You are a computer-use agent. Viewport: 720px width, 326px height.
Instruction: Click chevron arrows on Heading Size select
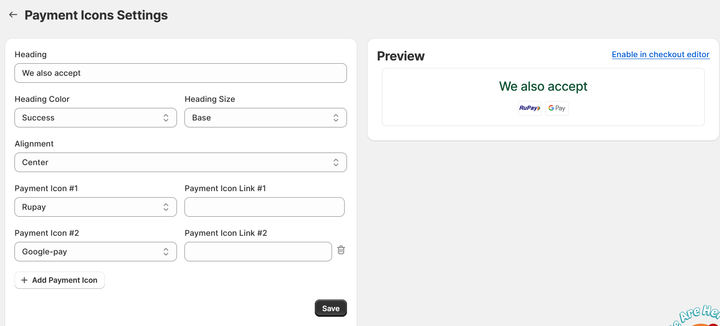[336, 118]
